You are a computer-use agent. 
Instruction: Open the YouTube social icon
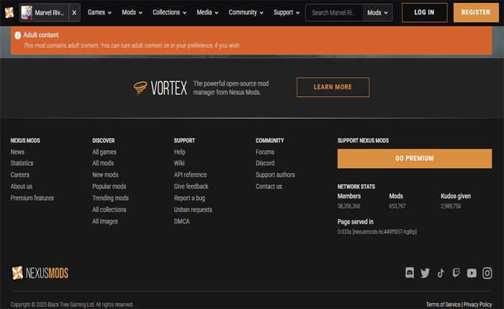click(472, 273)
